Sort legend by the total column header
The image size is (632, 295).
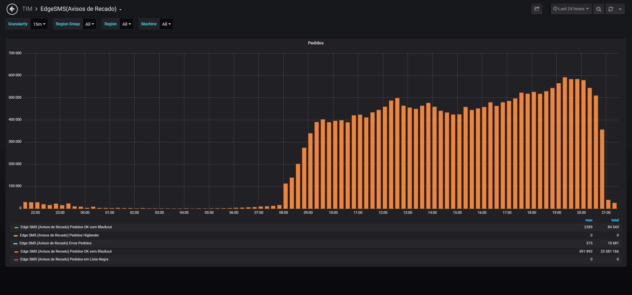coord(615,220)
